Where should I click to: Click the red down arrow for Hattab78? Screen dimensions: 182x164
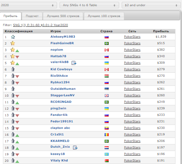tap(17, 57)
